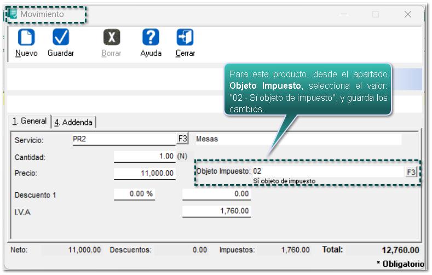Click the Precio field 11,000.00

coord(145,174)
